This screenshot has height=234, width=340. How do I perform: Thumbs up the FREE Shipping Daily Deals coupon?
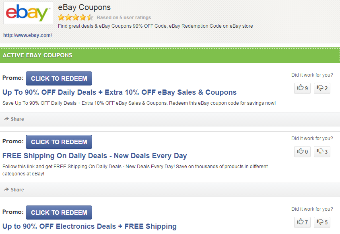click(302, 152)
